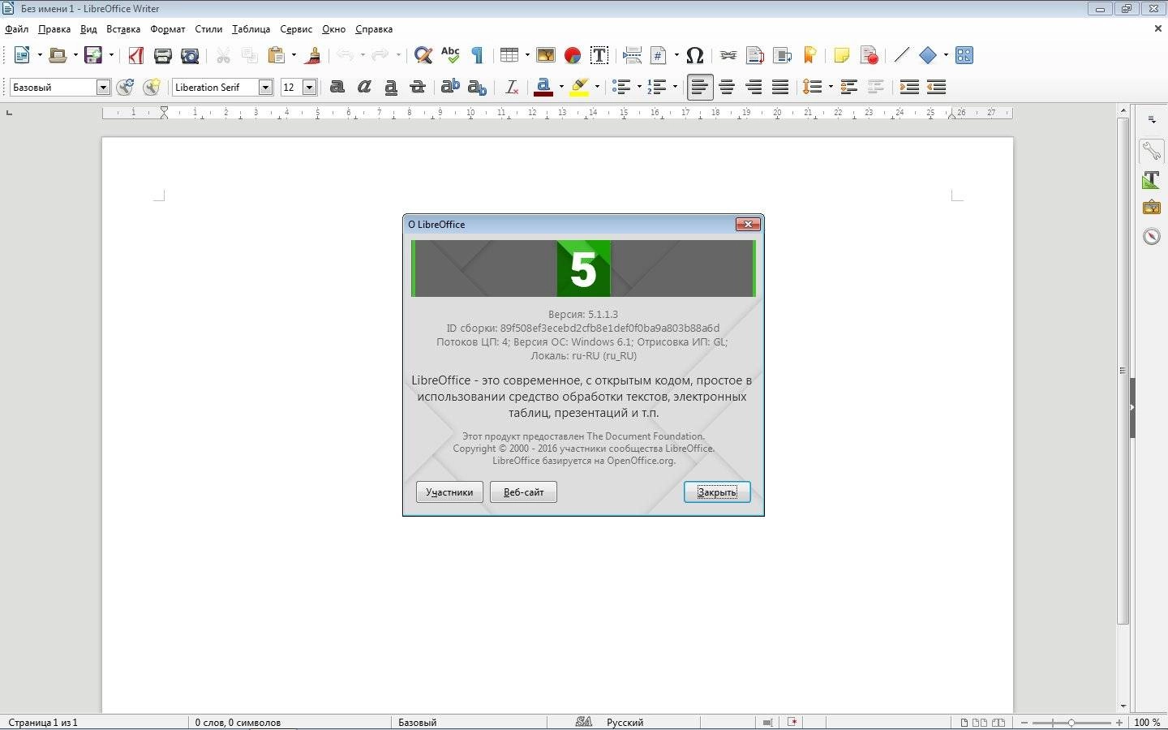Screen dimensions: 1168x730
Task: Apply yellow highlighting color
Action: (579, 87)
